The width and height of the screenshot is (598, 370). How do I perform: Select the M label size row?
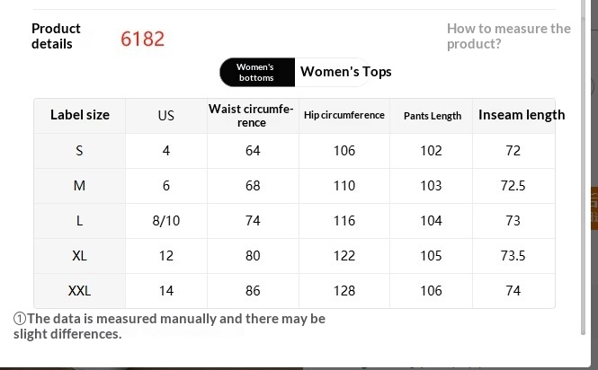click(x=80, y=185)
